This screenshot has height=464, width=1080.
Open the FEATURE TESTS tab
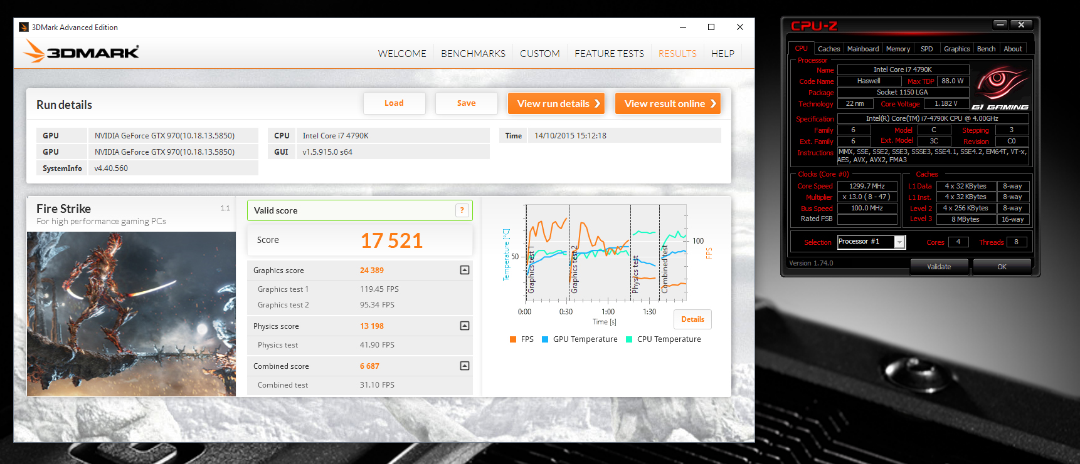609,54
